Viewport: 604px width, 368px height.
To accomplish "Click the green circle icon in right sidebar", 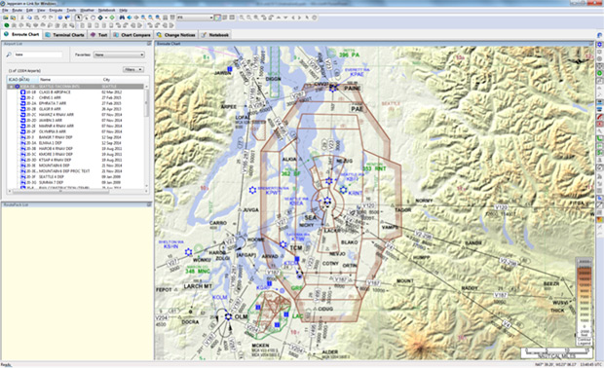I will 600,73.
